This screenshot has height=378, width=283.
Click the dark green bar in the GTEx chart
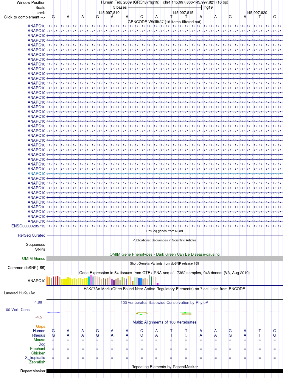pyautogui.click(x=152, y=281)
